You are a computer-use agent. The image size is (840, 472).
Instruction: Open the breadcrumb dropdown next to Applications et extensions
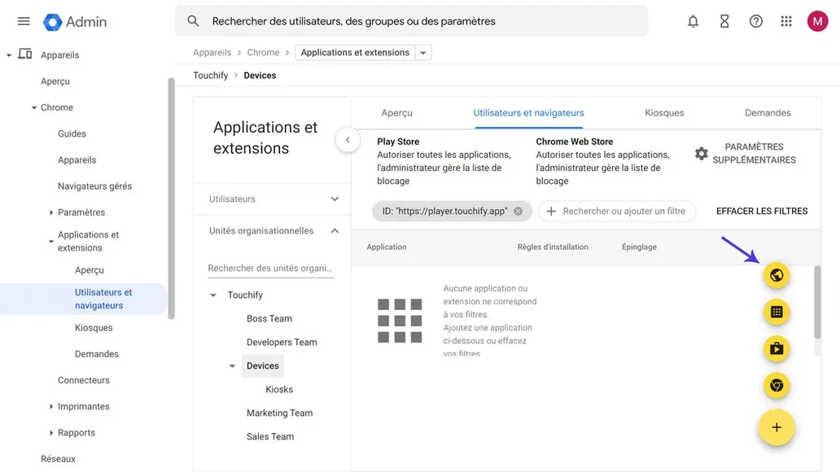coord(423,52)
